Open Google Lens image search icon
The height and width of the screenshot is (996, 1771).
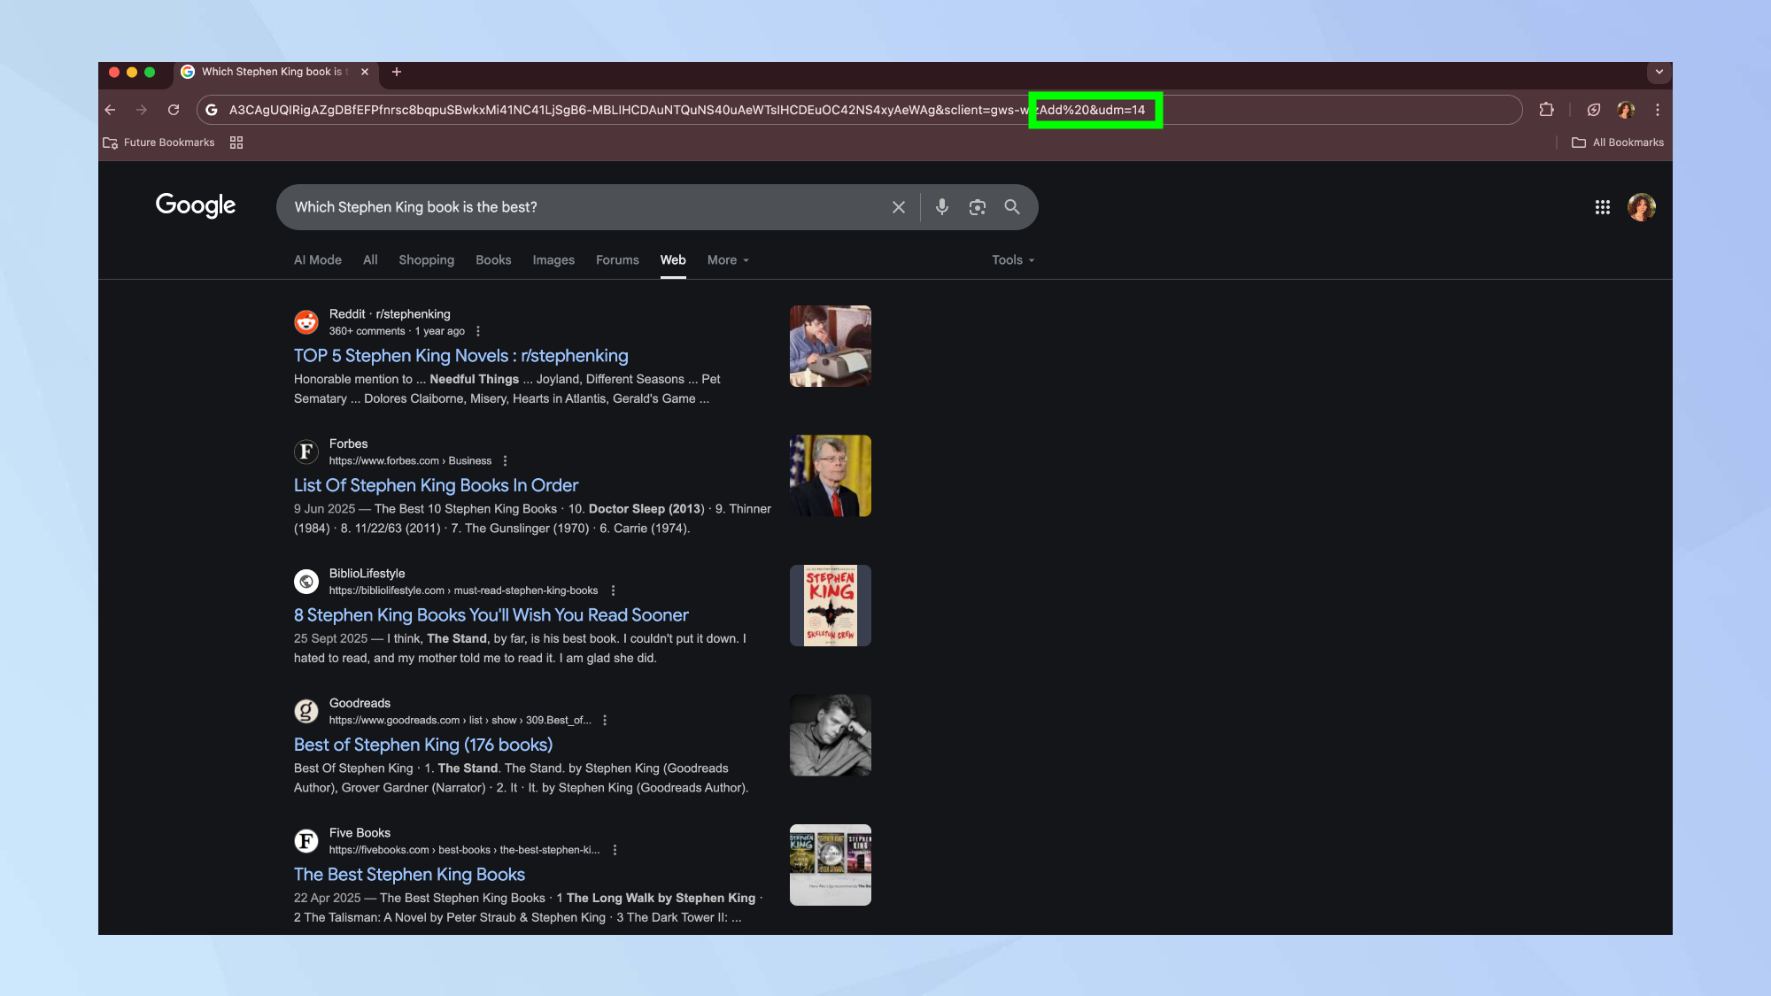pos(977,207)
